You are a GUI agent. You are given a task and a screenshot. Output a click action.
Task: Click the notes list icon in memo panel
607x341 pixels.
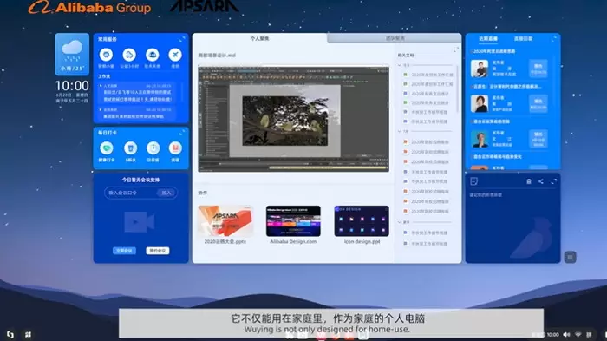[x=473, y=181]
